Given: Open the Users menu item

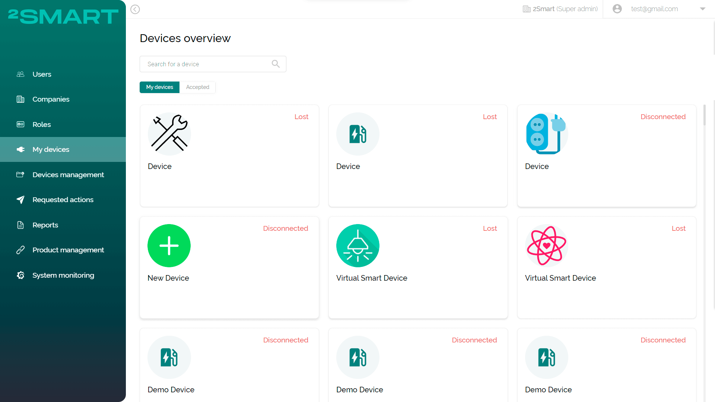Looking at the screenshot, I should pos(63,74).
